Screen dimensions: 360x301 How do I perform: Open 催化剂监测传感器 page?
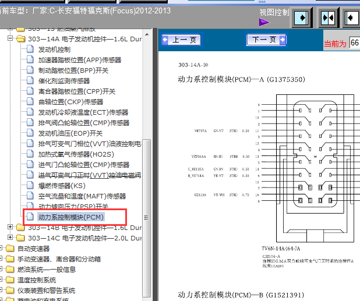(x=64, y=81)
